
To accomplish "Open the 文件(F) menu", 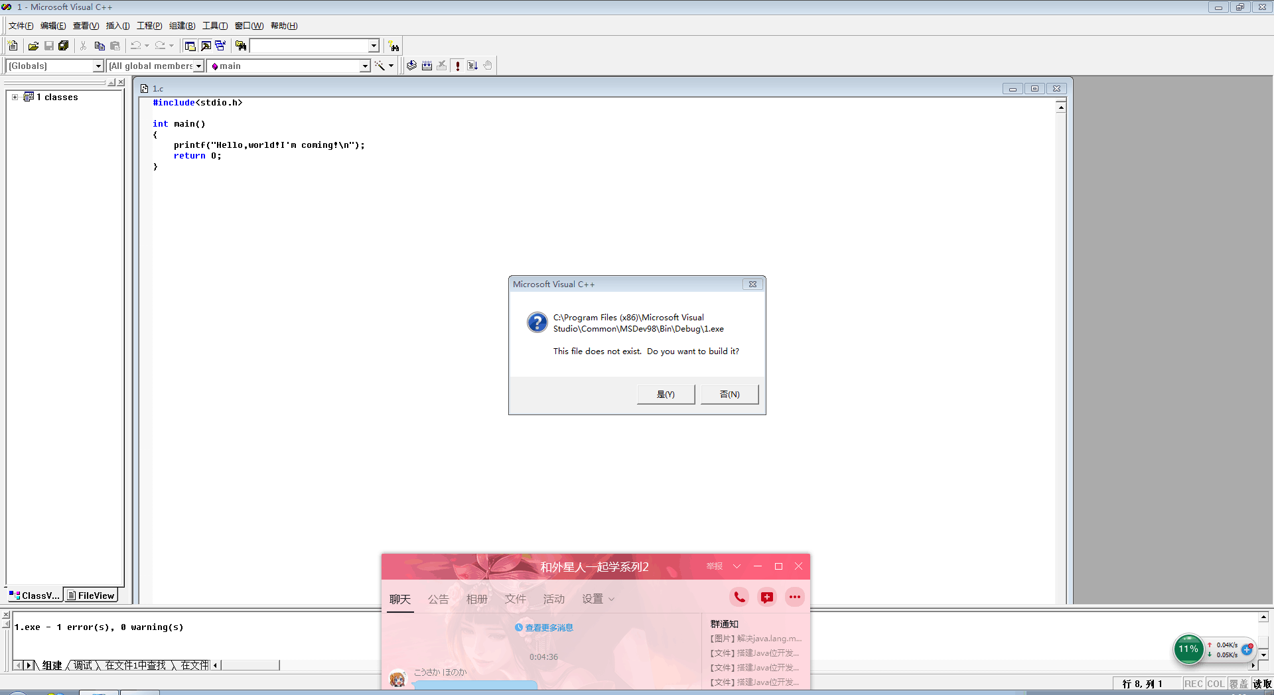I will point(21,26).
